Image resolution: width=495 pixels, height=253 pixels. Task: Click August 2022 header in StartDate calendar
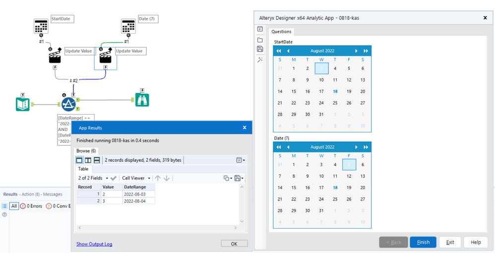322,51
